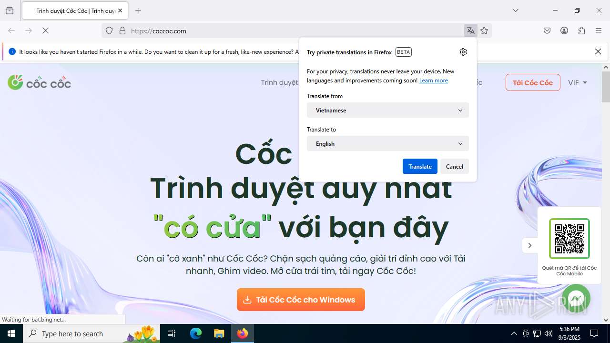610x343 pixels.
Task: Open the clock showing 5:36 PM
Action: pyautogui.click(x=569, y=333)
